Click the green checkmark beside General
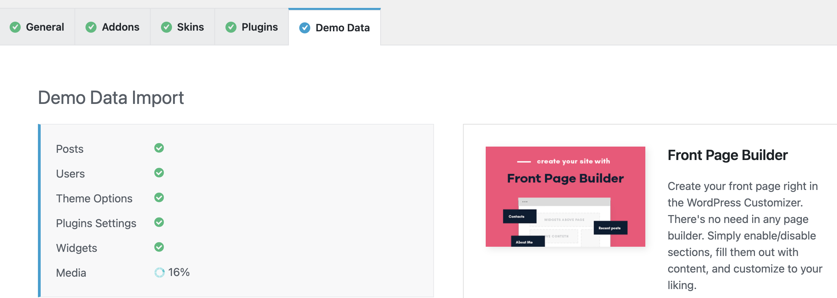 [15, 27]
